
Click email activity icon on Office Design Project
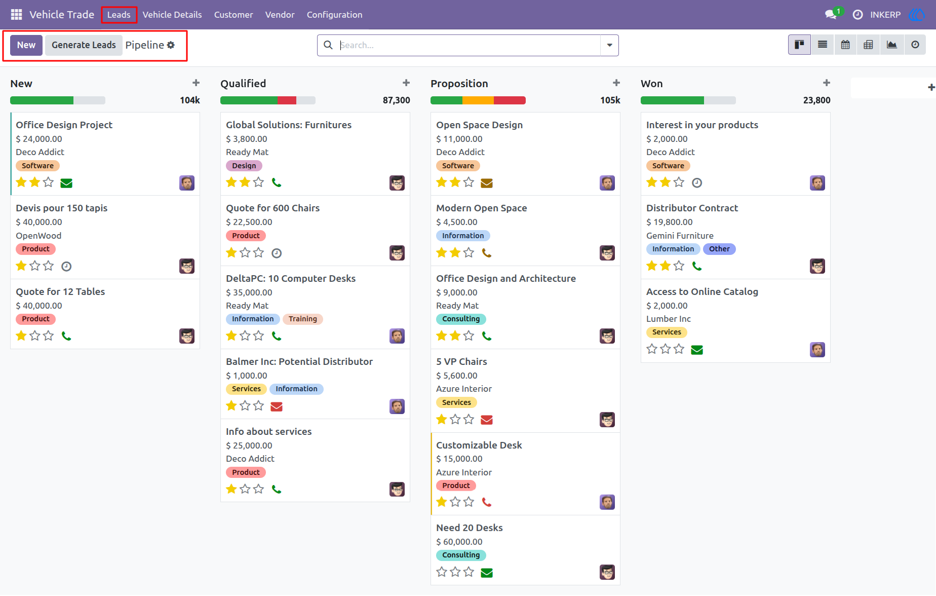[x=66, y=183]
